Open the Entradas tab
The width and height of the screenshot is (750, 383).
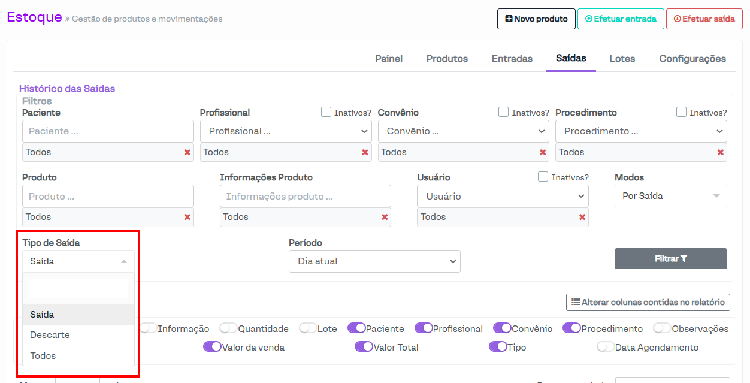click(512, 59)
